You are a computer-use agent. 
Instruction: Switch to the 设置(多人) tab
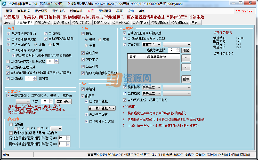pyautogui.click(x=61, y=23)
